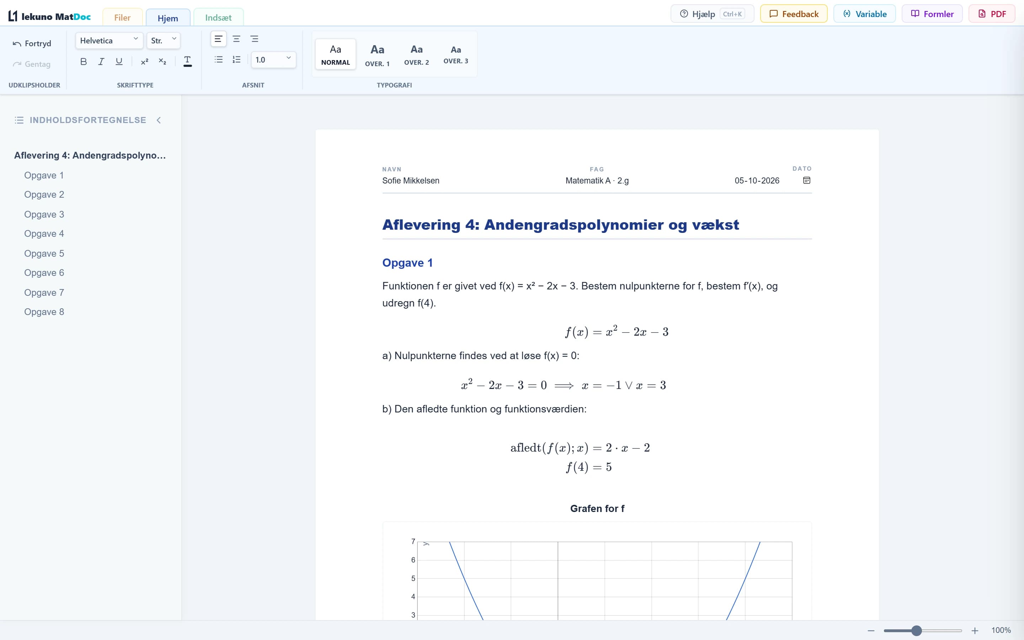Select the Normal typography style
Viewport: 1024px width, 640px height.
tap(336, 55)
